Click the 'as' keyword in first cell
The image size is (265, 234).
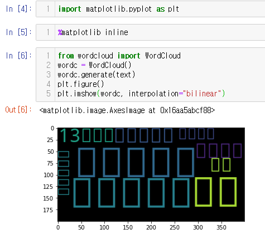(161, 9)
